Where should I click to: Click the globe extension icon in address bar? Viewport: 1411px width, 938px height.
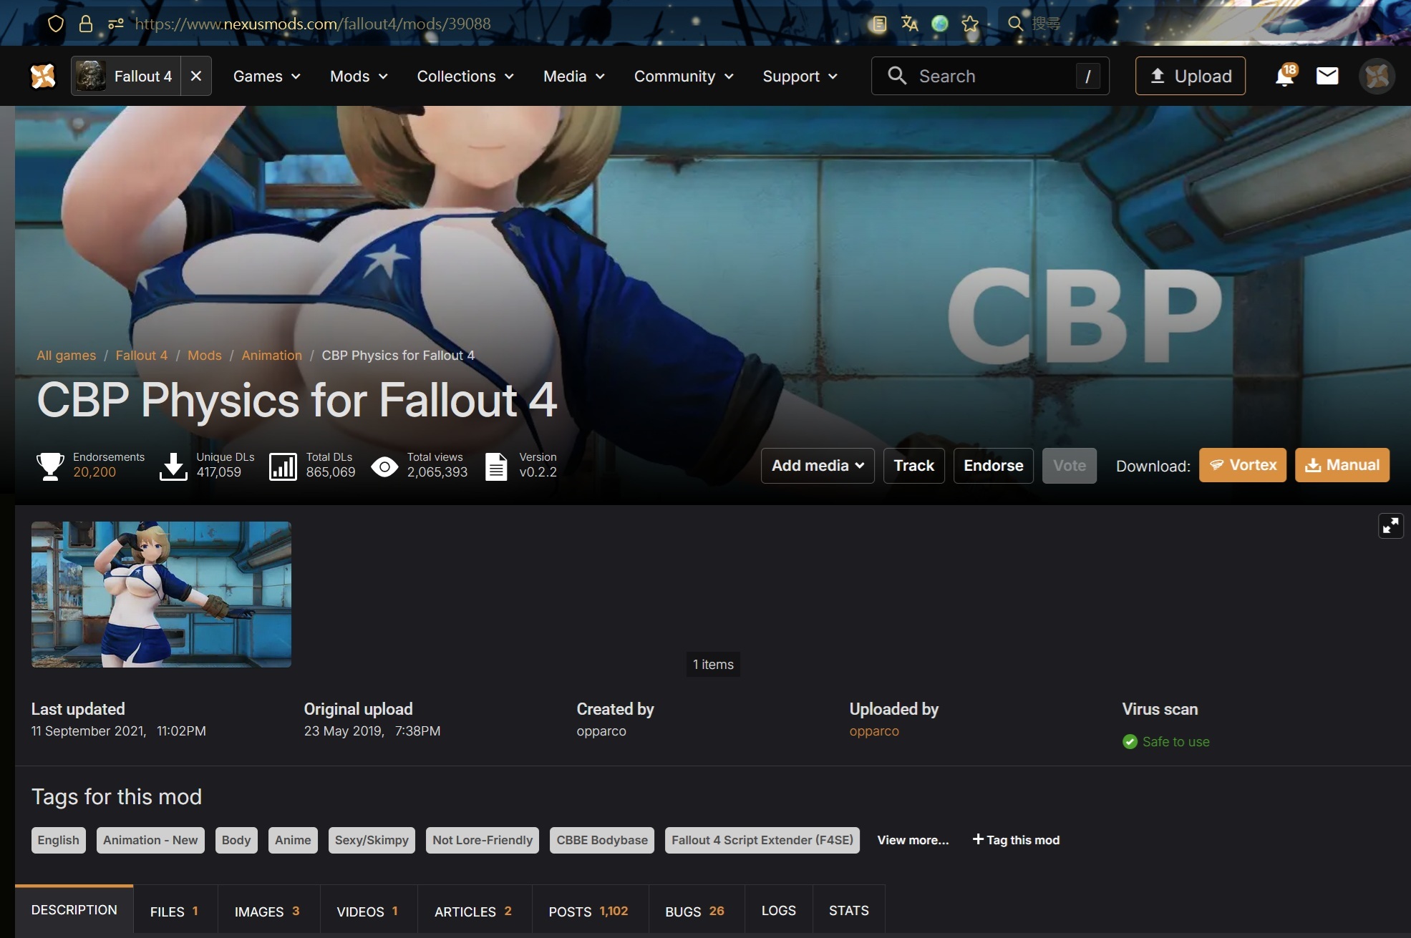coord(940,24)
